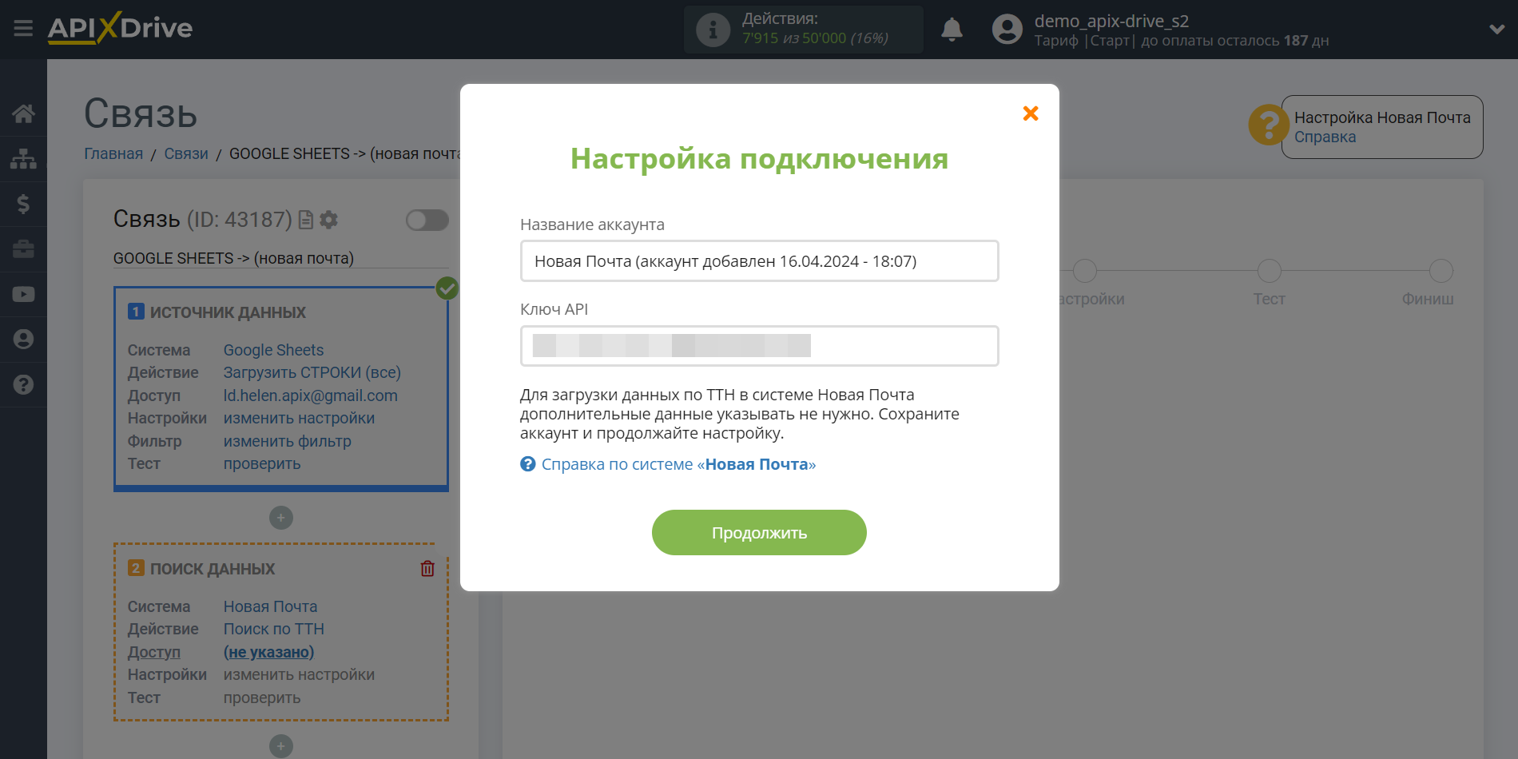1518x759 pixels.
Task: Close the connection setup dialog
Action: tap(1031, 113)
